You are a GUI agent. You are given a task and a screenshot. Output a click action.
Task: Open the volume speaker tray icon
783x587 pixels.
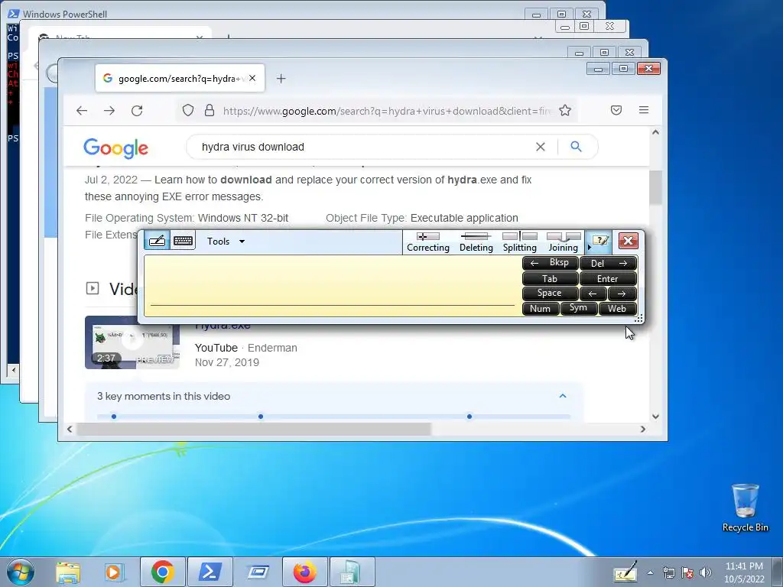706,572
